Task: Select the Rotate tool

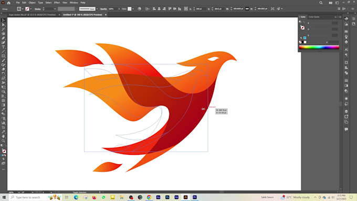Action: point(3,74)
